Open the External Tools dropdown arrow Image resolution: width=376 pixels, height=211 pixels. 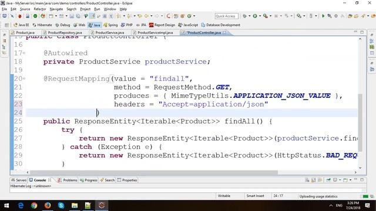pyautogui.click(x=270, y=16)
